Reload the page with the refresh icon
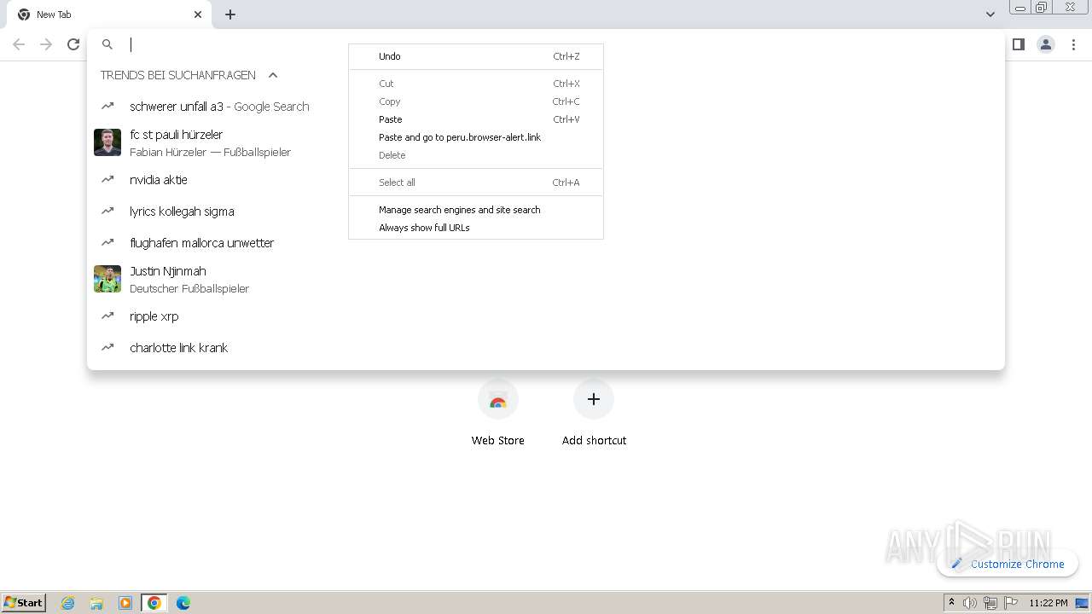 73,44
